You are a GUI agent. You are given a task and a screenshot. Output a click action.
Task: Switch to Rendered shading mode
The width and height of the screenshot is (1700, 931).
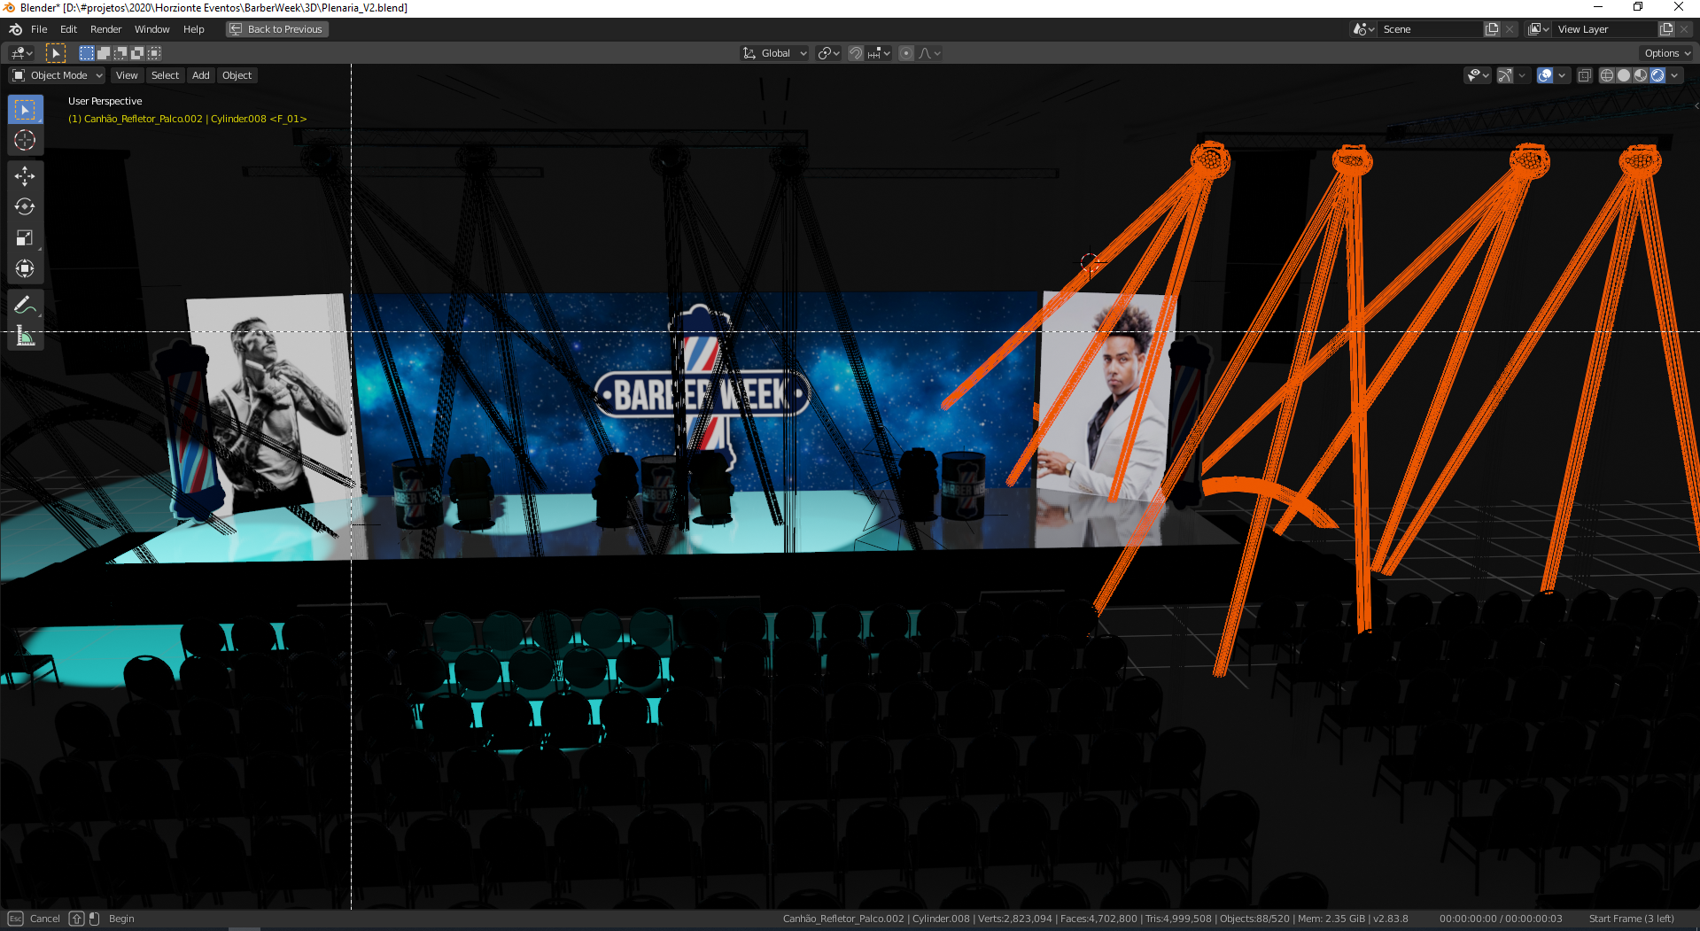(x=1657, y=75)
